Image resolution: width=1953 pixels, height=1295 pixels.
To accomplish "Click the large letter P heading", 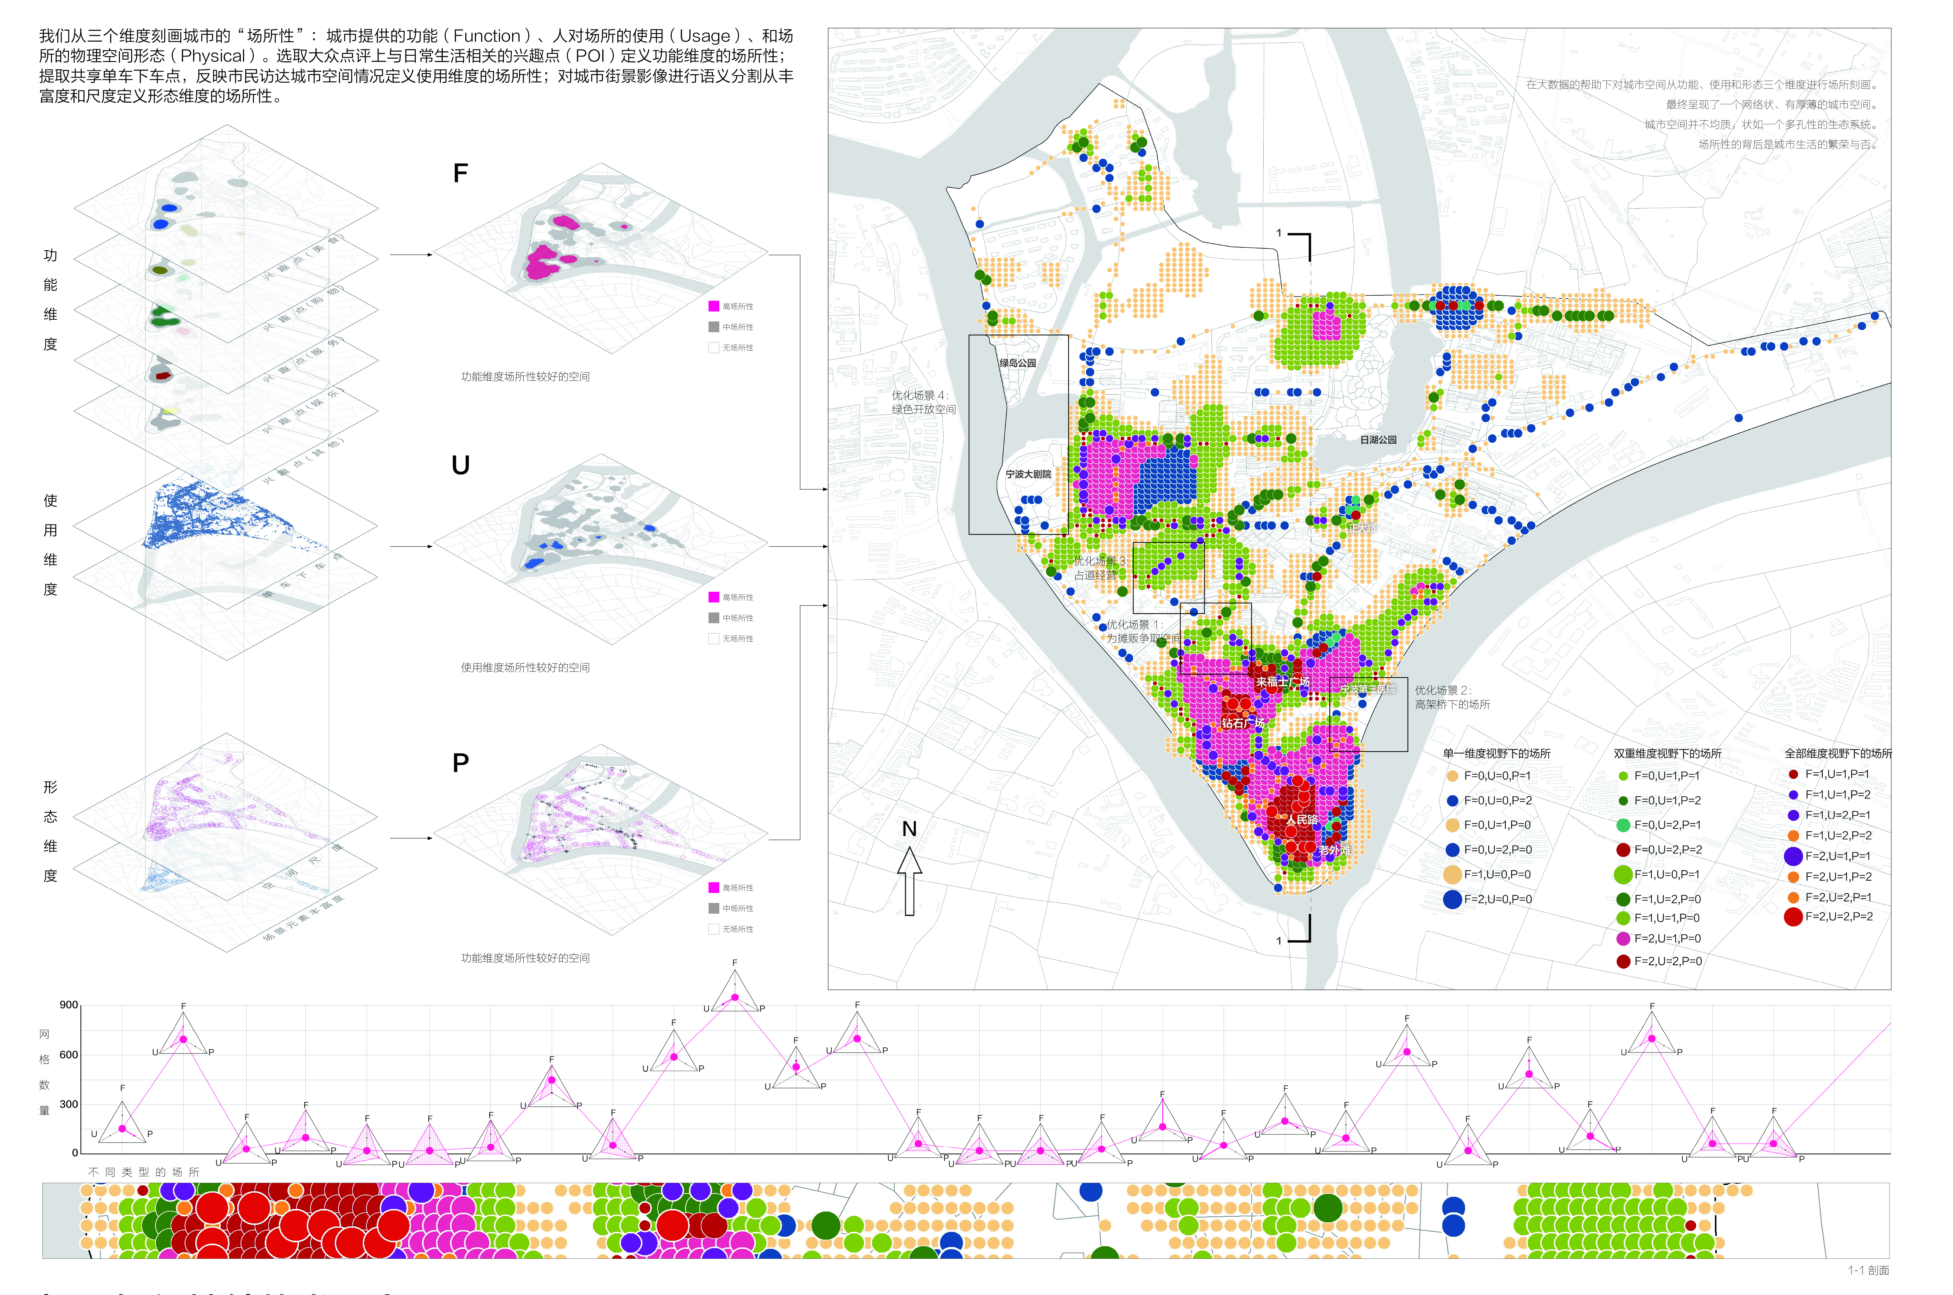I will (460, 762).
